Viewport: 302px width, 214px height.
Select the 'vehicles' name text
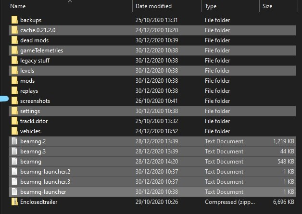[30, 131]
